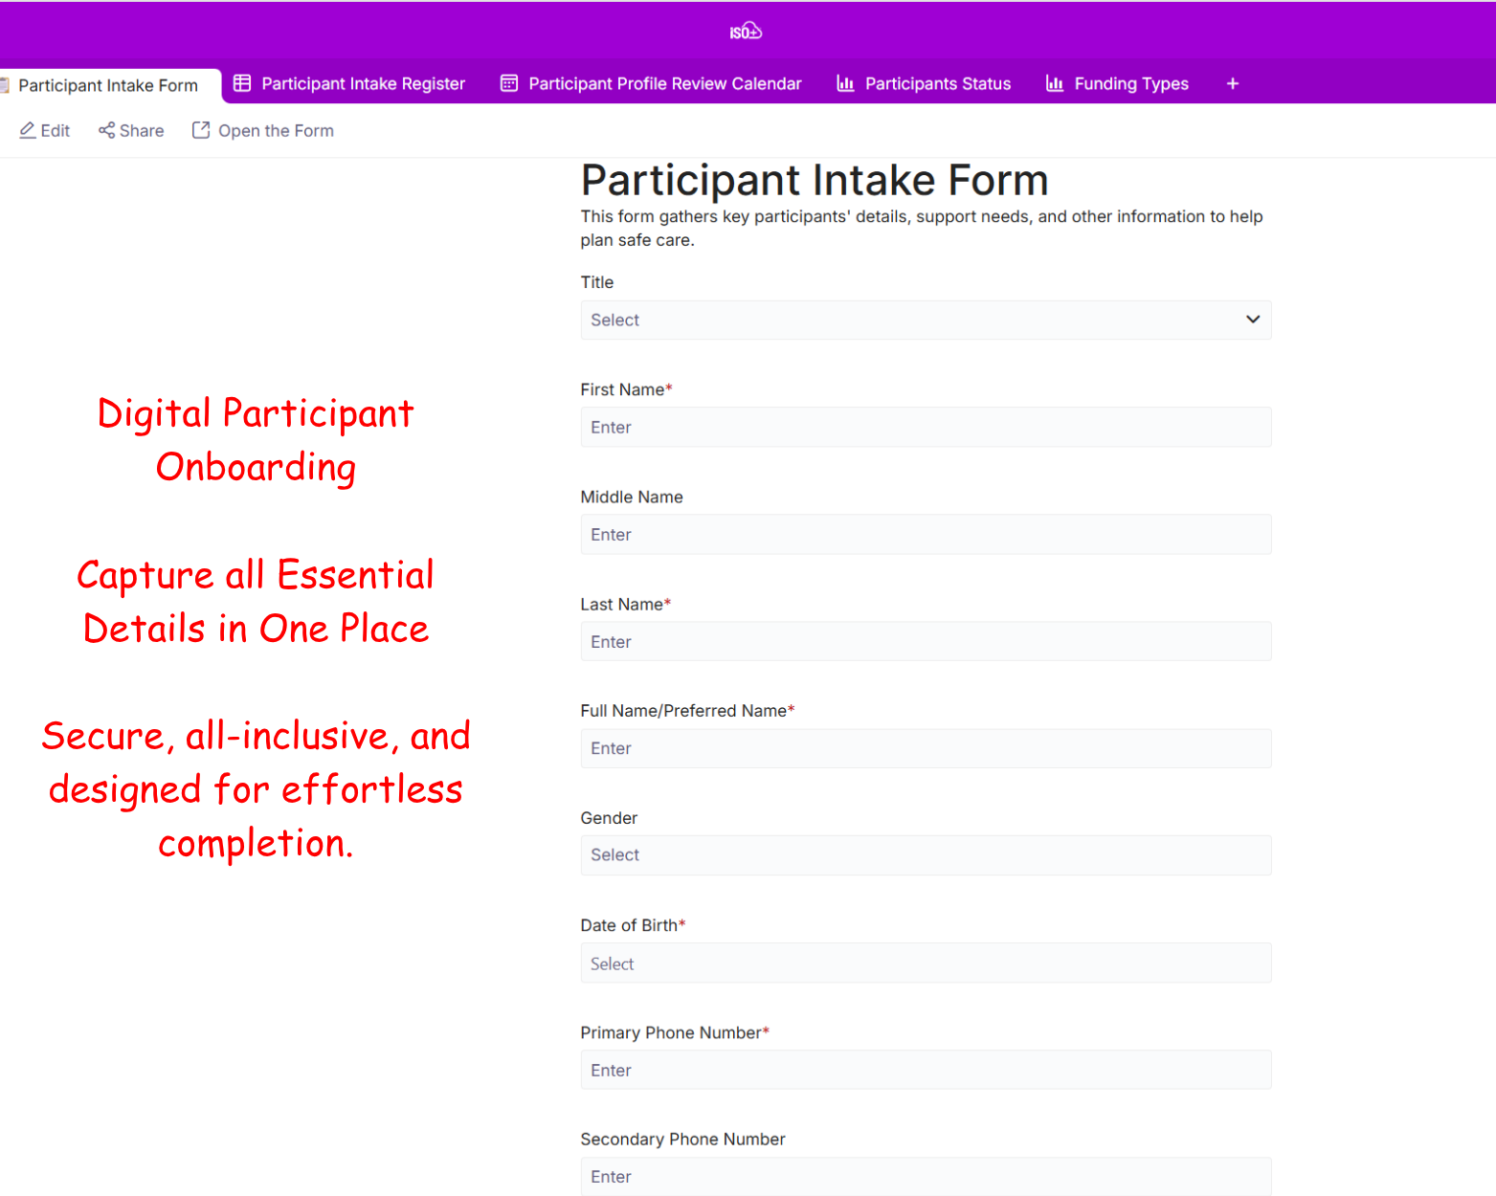Open the Funding Types tab

(x=1130, y=83)
